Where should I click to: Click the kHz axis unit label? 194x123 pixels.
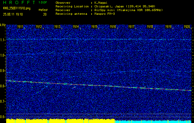pos(3,25)
